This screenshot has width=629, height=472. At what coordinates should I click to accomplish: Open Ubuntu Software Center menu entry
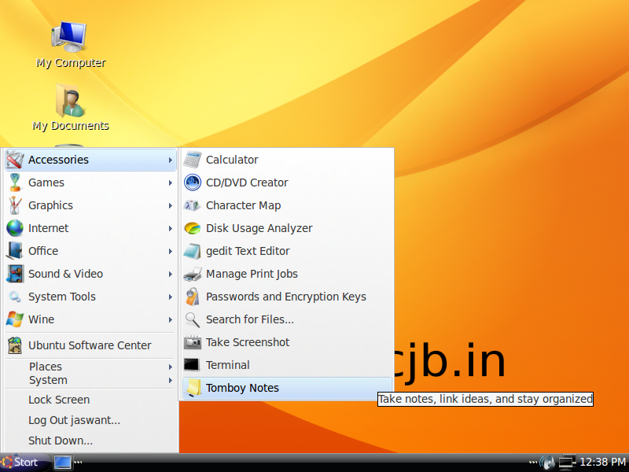coord(90,345)
